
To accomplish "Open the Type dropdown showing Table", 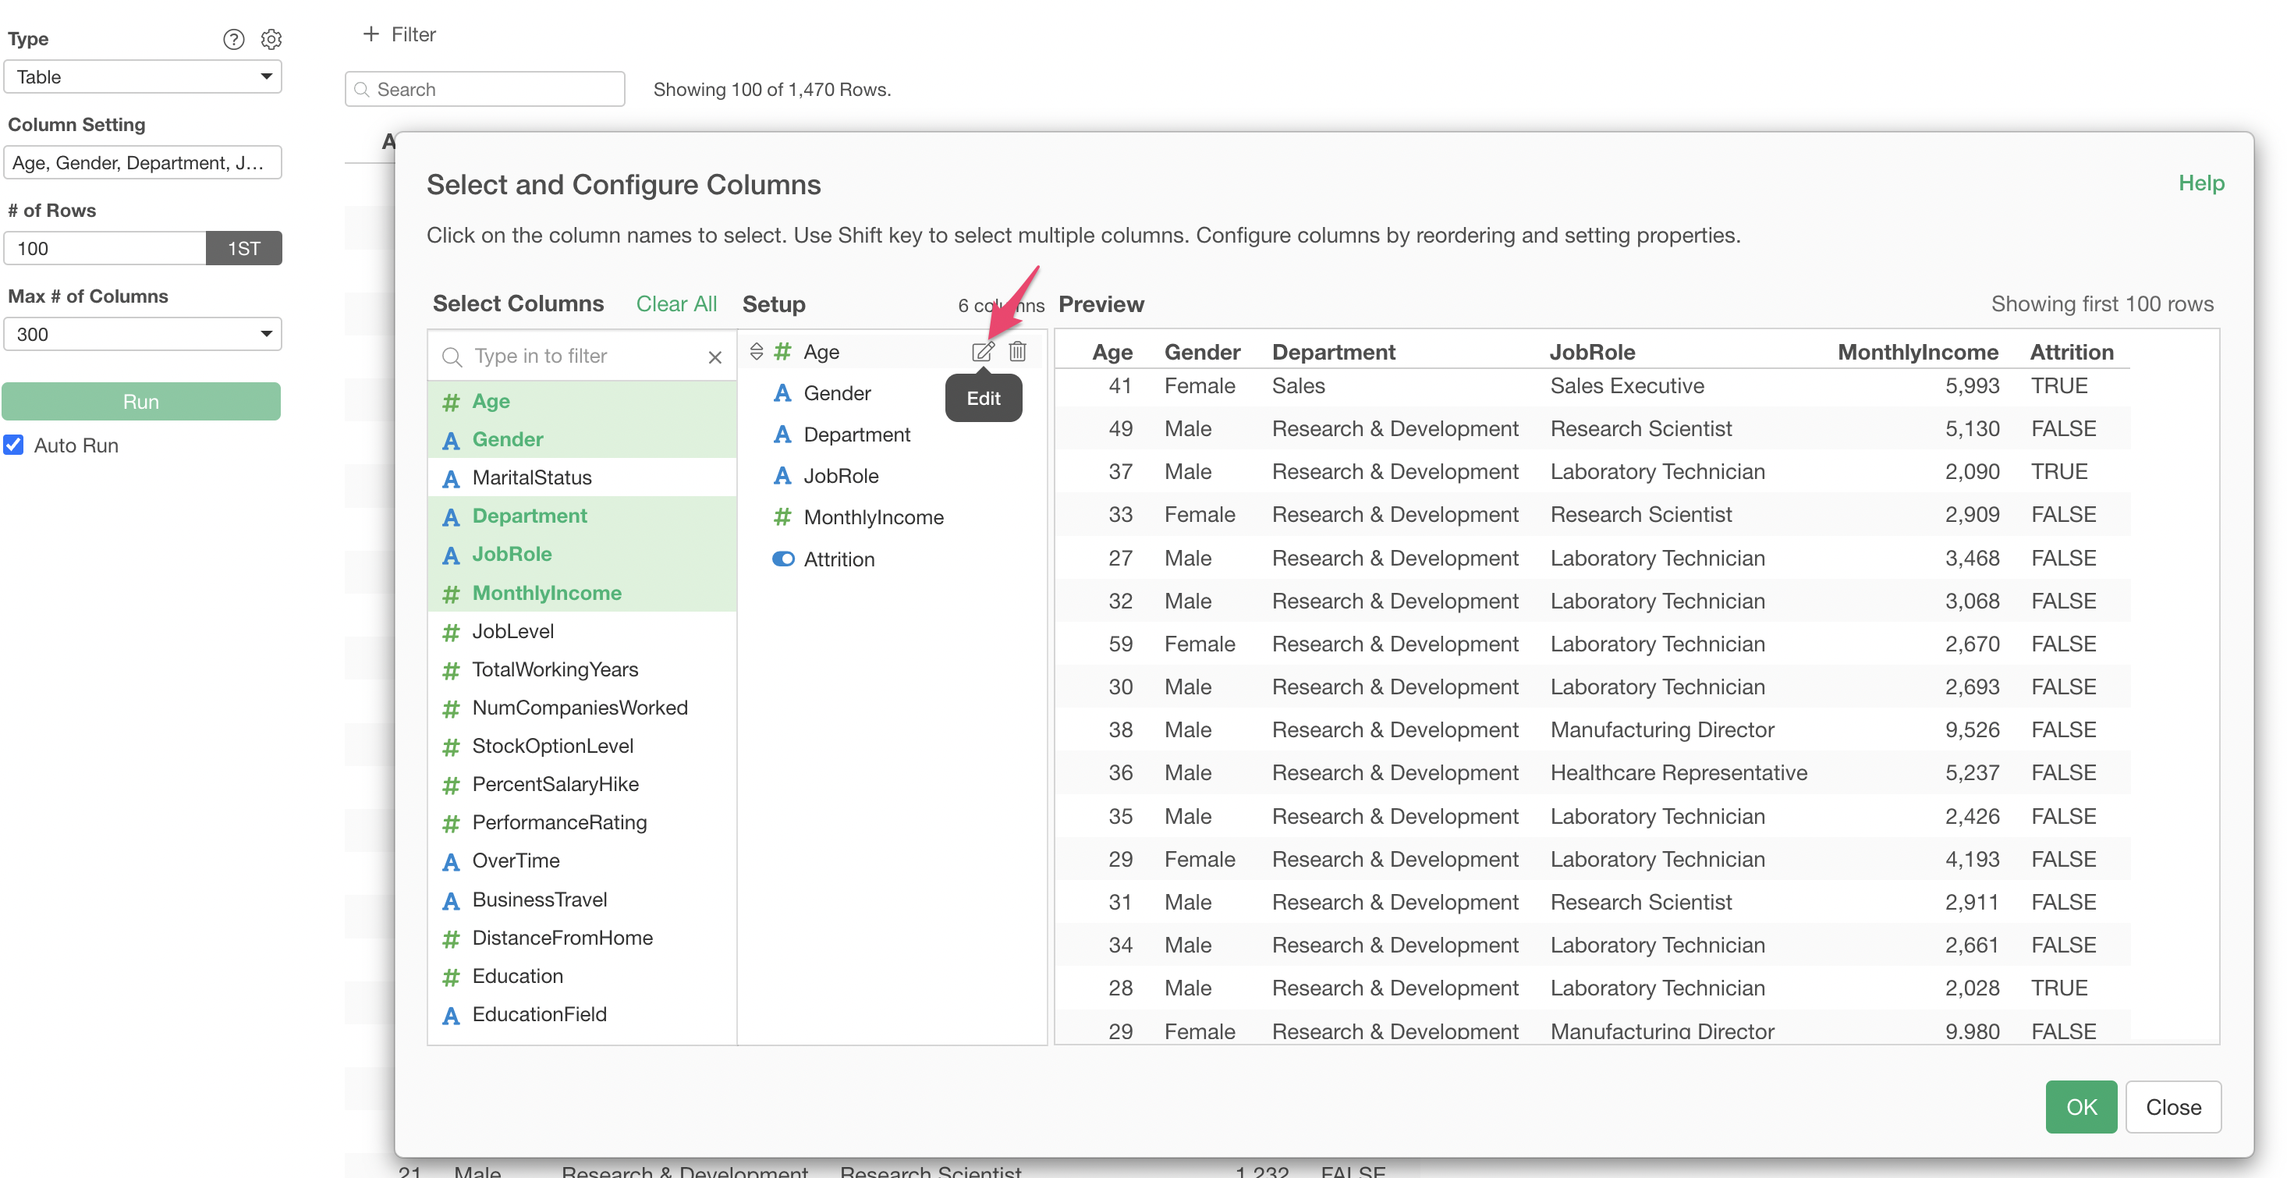I will pos(142,76).
